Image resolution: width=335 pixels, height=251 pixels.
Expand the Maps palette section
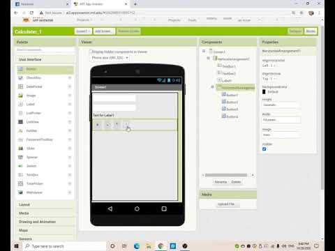pyautogui.click(x=45, y=230)
